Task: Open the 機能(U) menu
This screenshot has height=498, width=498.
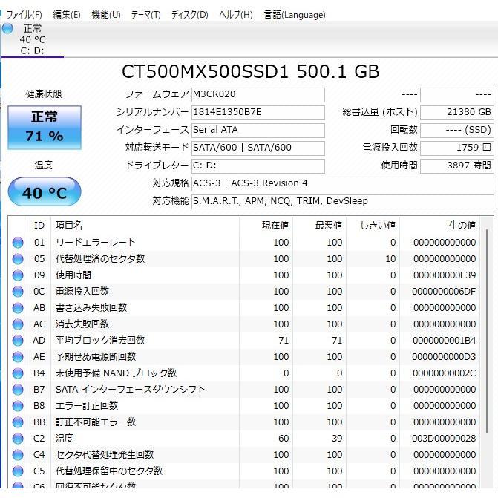Action: [106, 15]
